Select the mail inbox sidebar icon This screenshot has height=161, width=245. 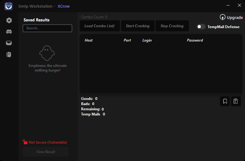pos(9,43)
